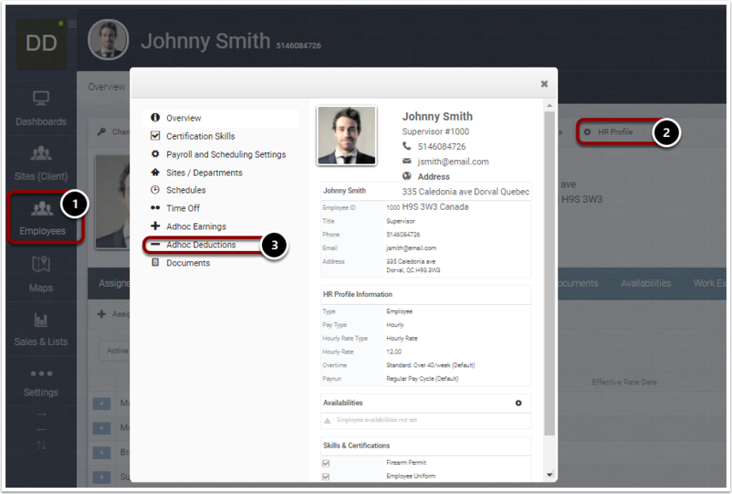Click the Payroll settings gear icon
This screenshot has height=494, width=732.
pyautogui.click(x=155, y=153)
